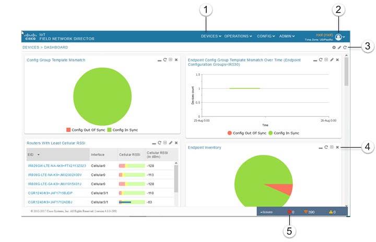Toggle Config In Sync in line chart legend
This screenshot has height=242, width=376.
(x=284, y=133)
